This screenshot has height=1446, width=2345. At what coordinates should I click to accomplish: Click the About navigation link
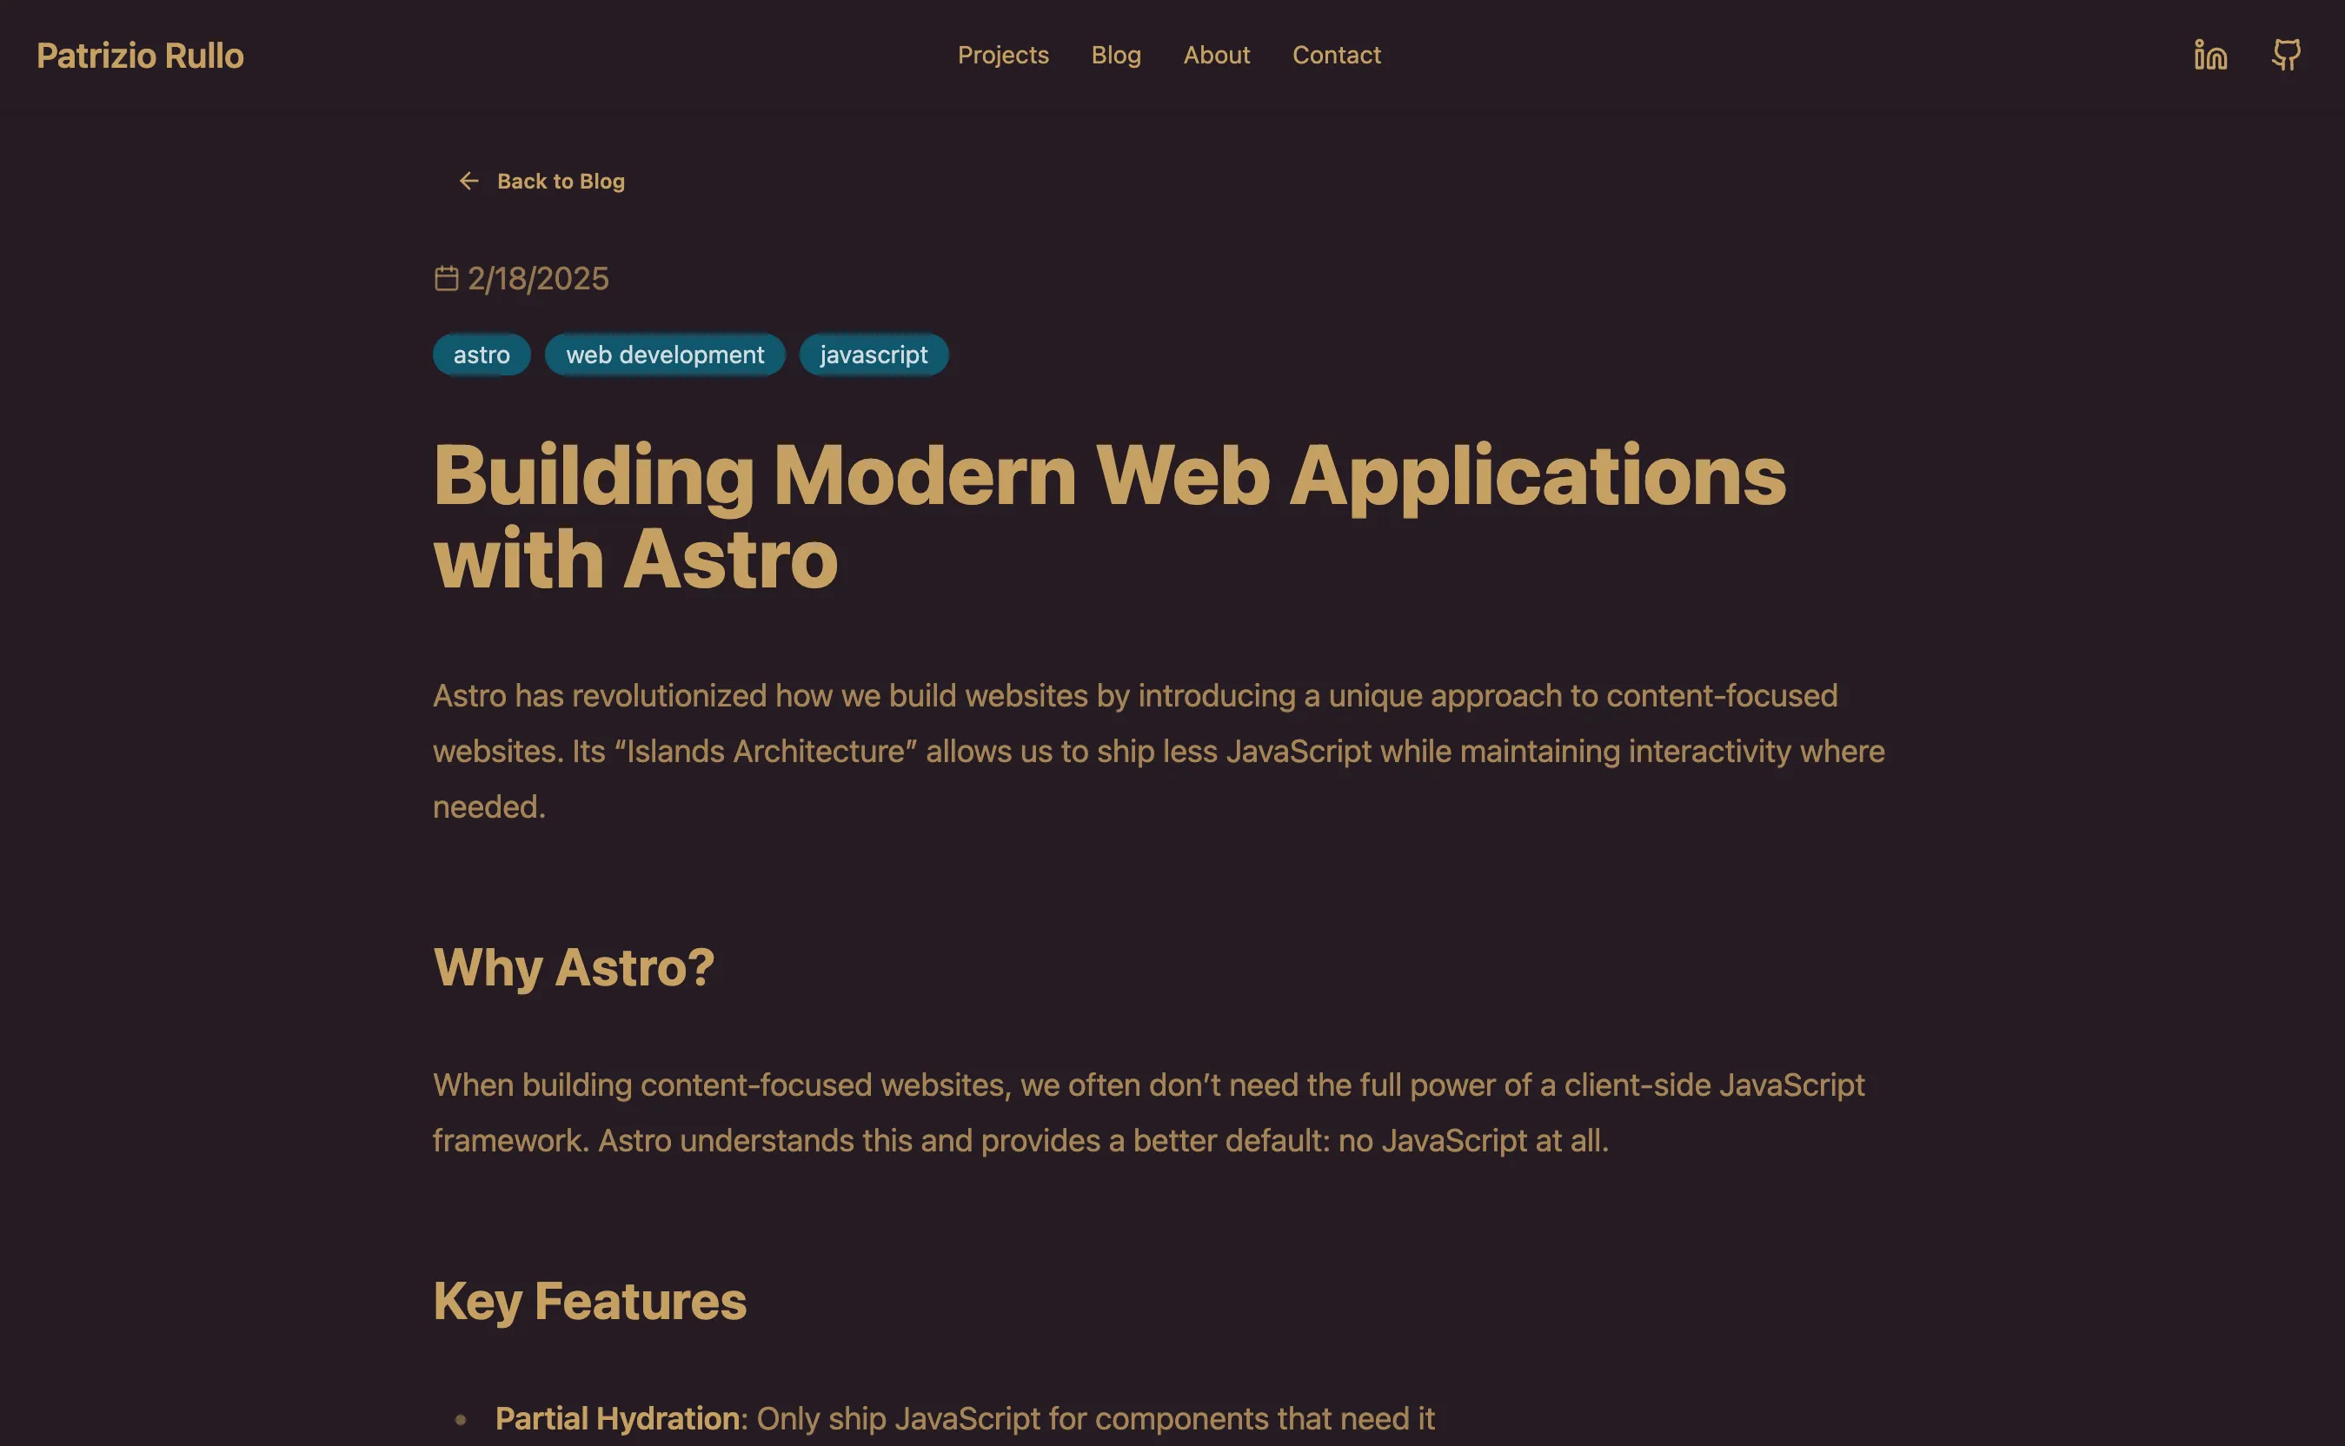point(1216,56)
